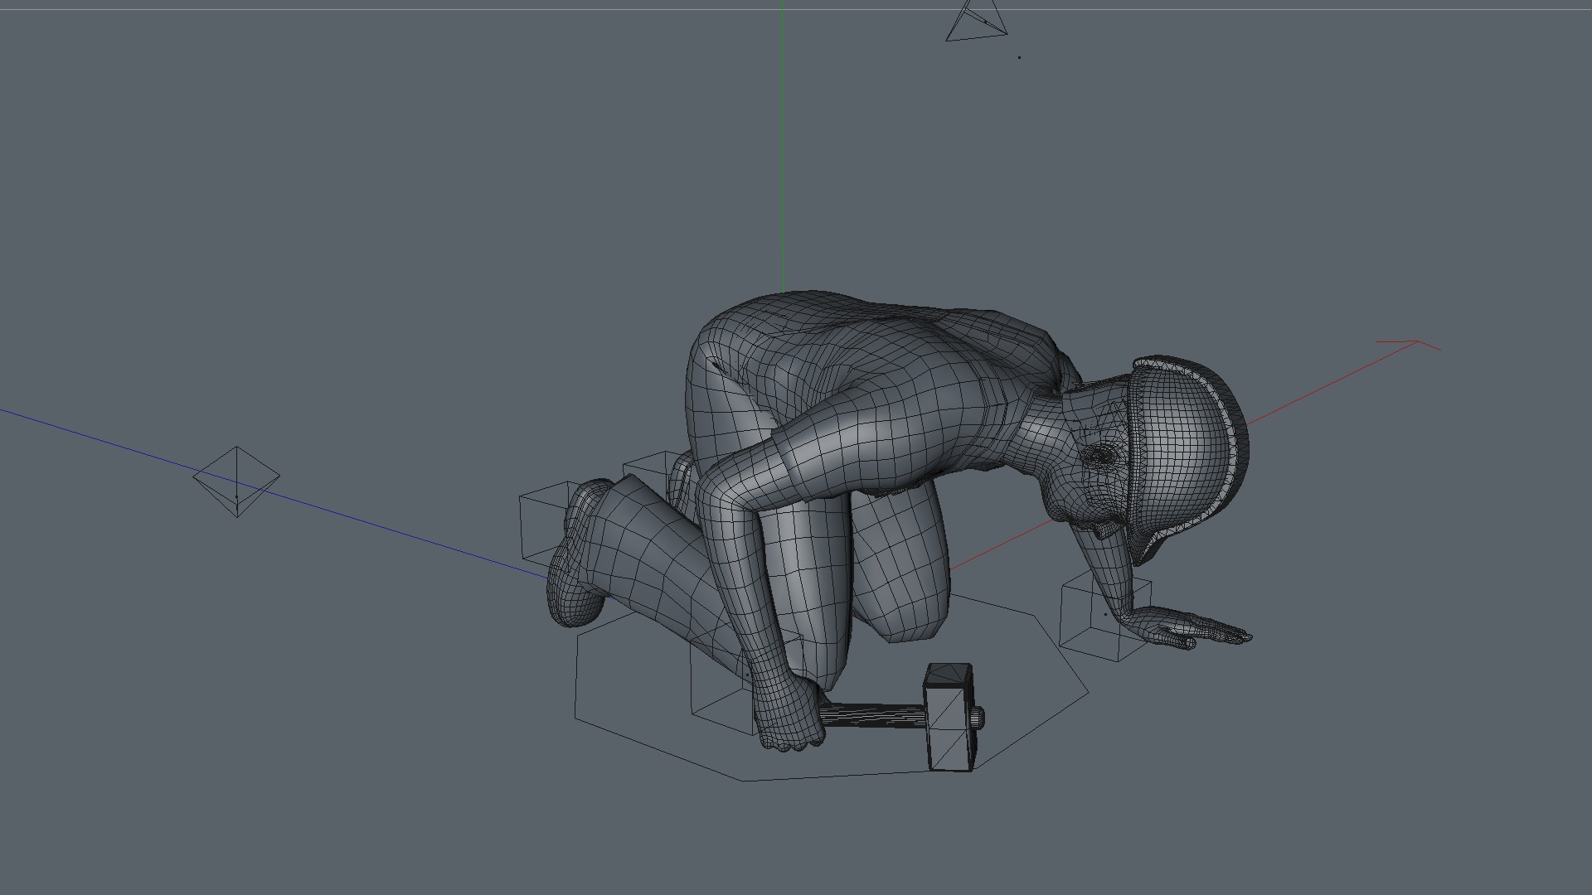
Task: Select the pyramid camera wireframe at top
Action: pos(978,20)
